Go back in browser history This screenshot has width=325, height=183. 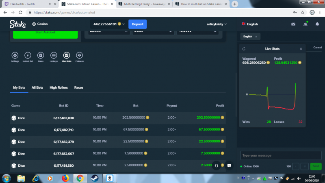[5, 13]
